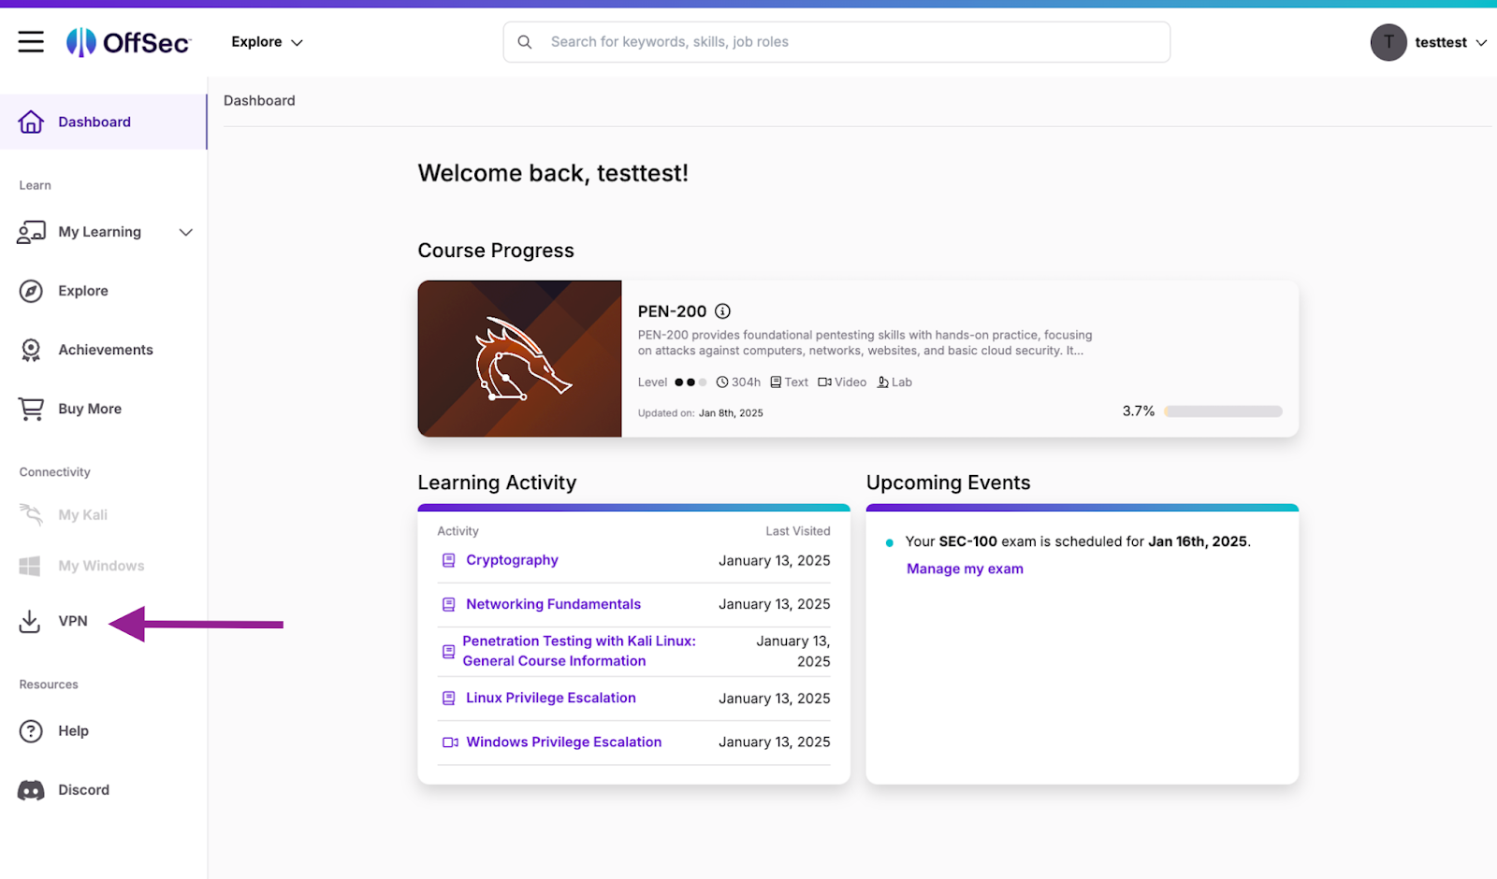Click the My Kali dragon icon
This screenshot has width=1497, height=879.
tap(31, 514)
